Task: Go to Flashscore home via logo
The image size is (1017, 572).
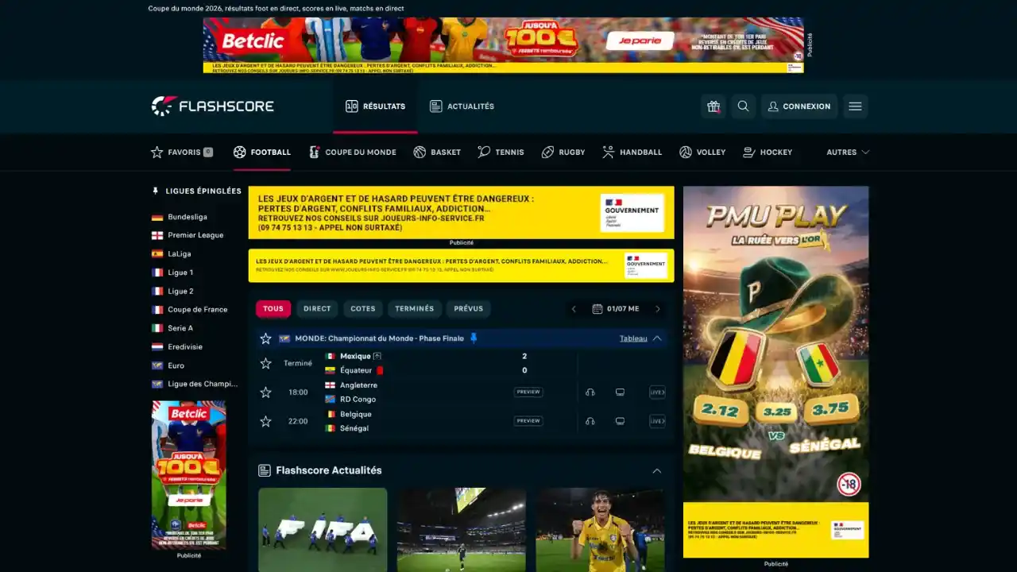Action: [213, 106]
